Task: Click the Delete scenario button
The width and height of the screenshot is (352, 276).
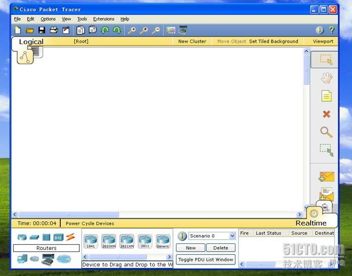Action: pyautogui.click(x=221, y=248)
